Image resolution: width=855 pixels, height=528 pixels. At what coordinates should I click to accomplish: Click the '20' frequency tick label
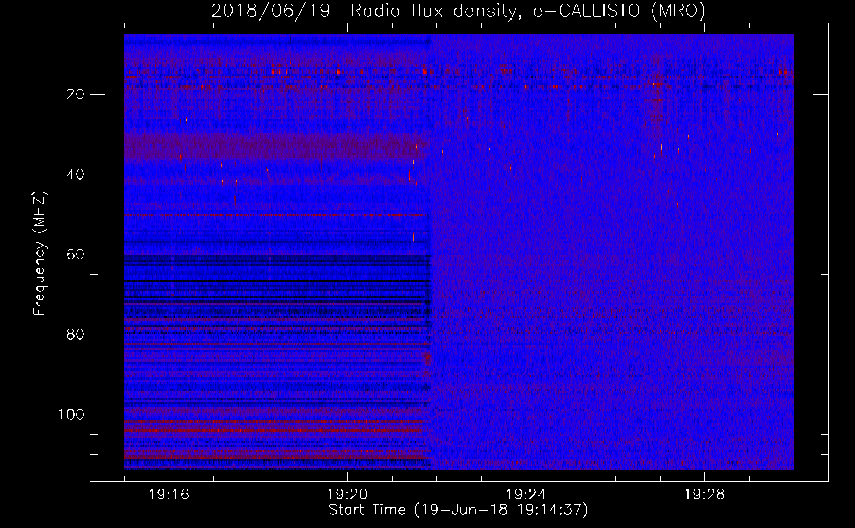pyautogui.click(x=76, y=95)
